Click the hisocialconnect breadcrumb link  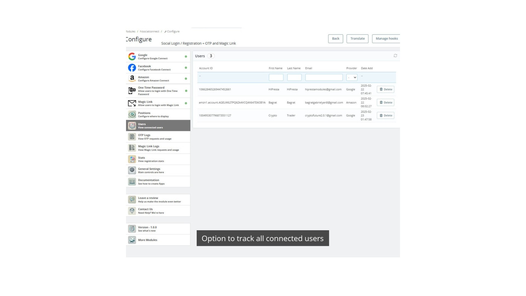(x=149, y=32)
